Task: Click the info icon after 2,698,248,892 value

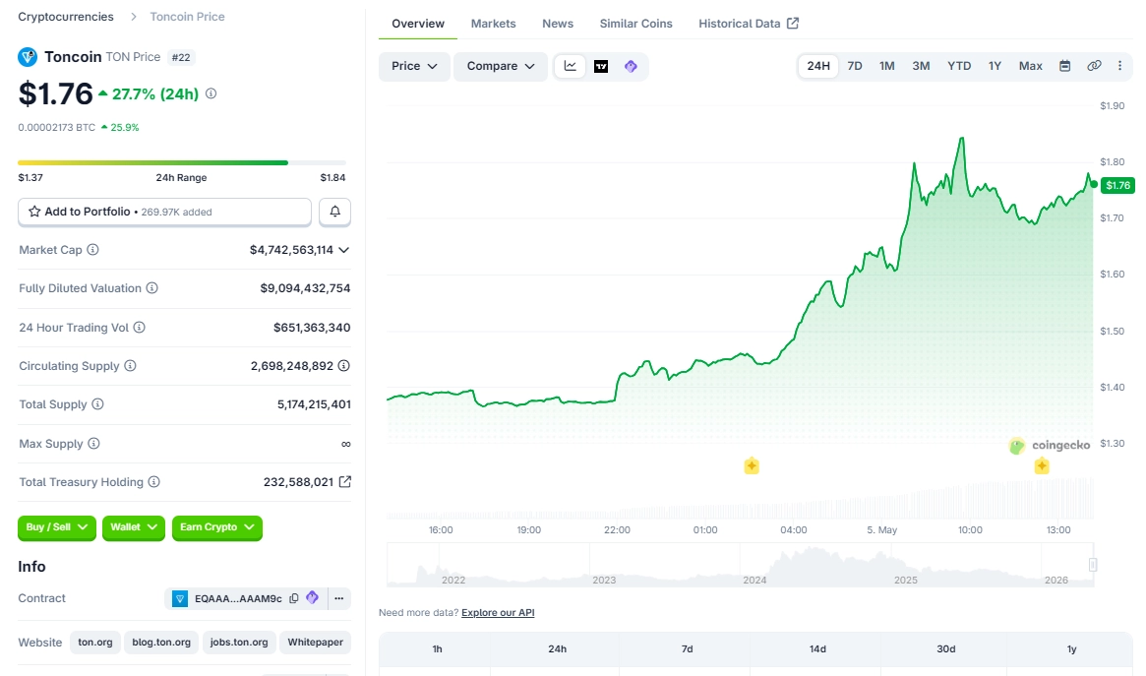Action: pyautogui.click(x=343, y=365)
